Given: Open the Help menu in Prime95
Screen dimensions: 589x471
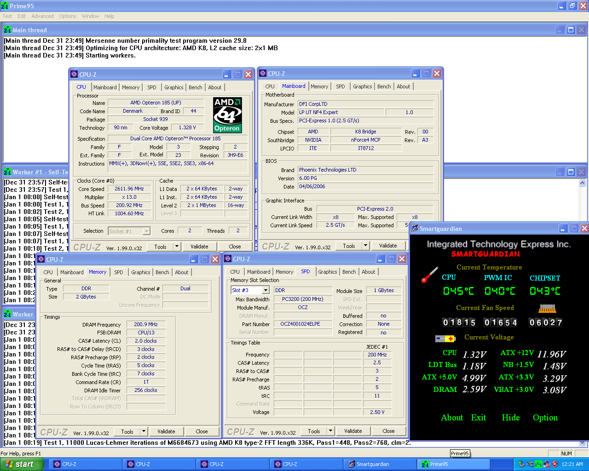Looking at the screenshot, I should (109, 16).
